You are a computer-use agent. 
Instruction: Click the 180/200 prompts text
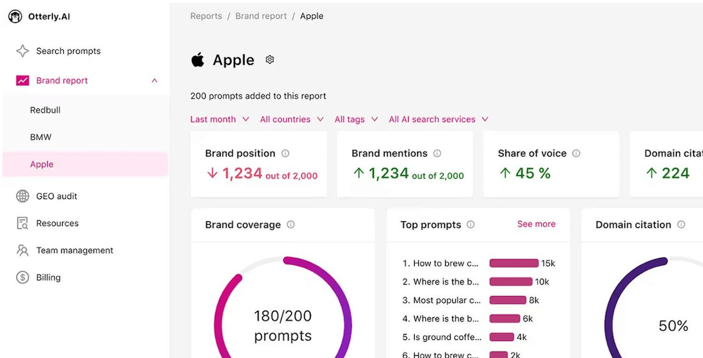click(x=283, y=326)
